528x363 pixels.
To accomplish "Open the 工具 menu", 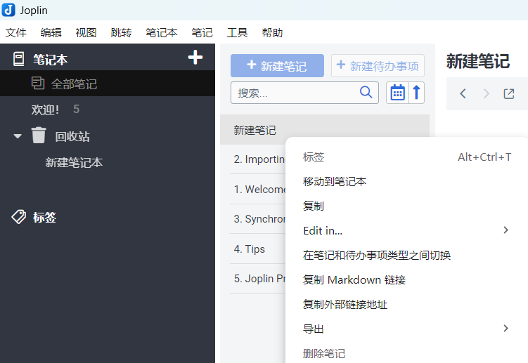I will (238, 32).
